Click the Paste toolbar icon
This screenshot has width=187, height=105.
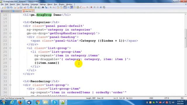click(31, 7)
